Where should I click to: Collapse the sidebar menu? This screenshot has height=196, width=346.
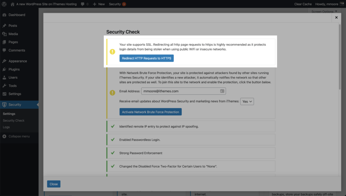point(19,136)
